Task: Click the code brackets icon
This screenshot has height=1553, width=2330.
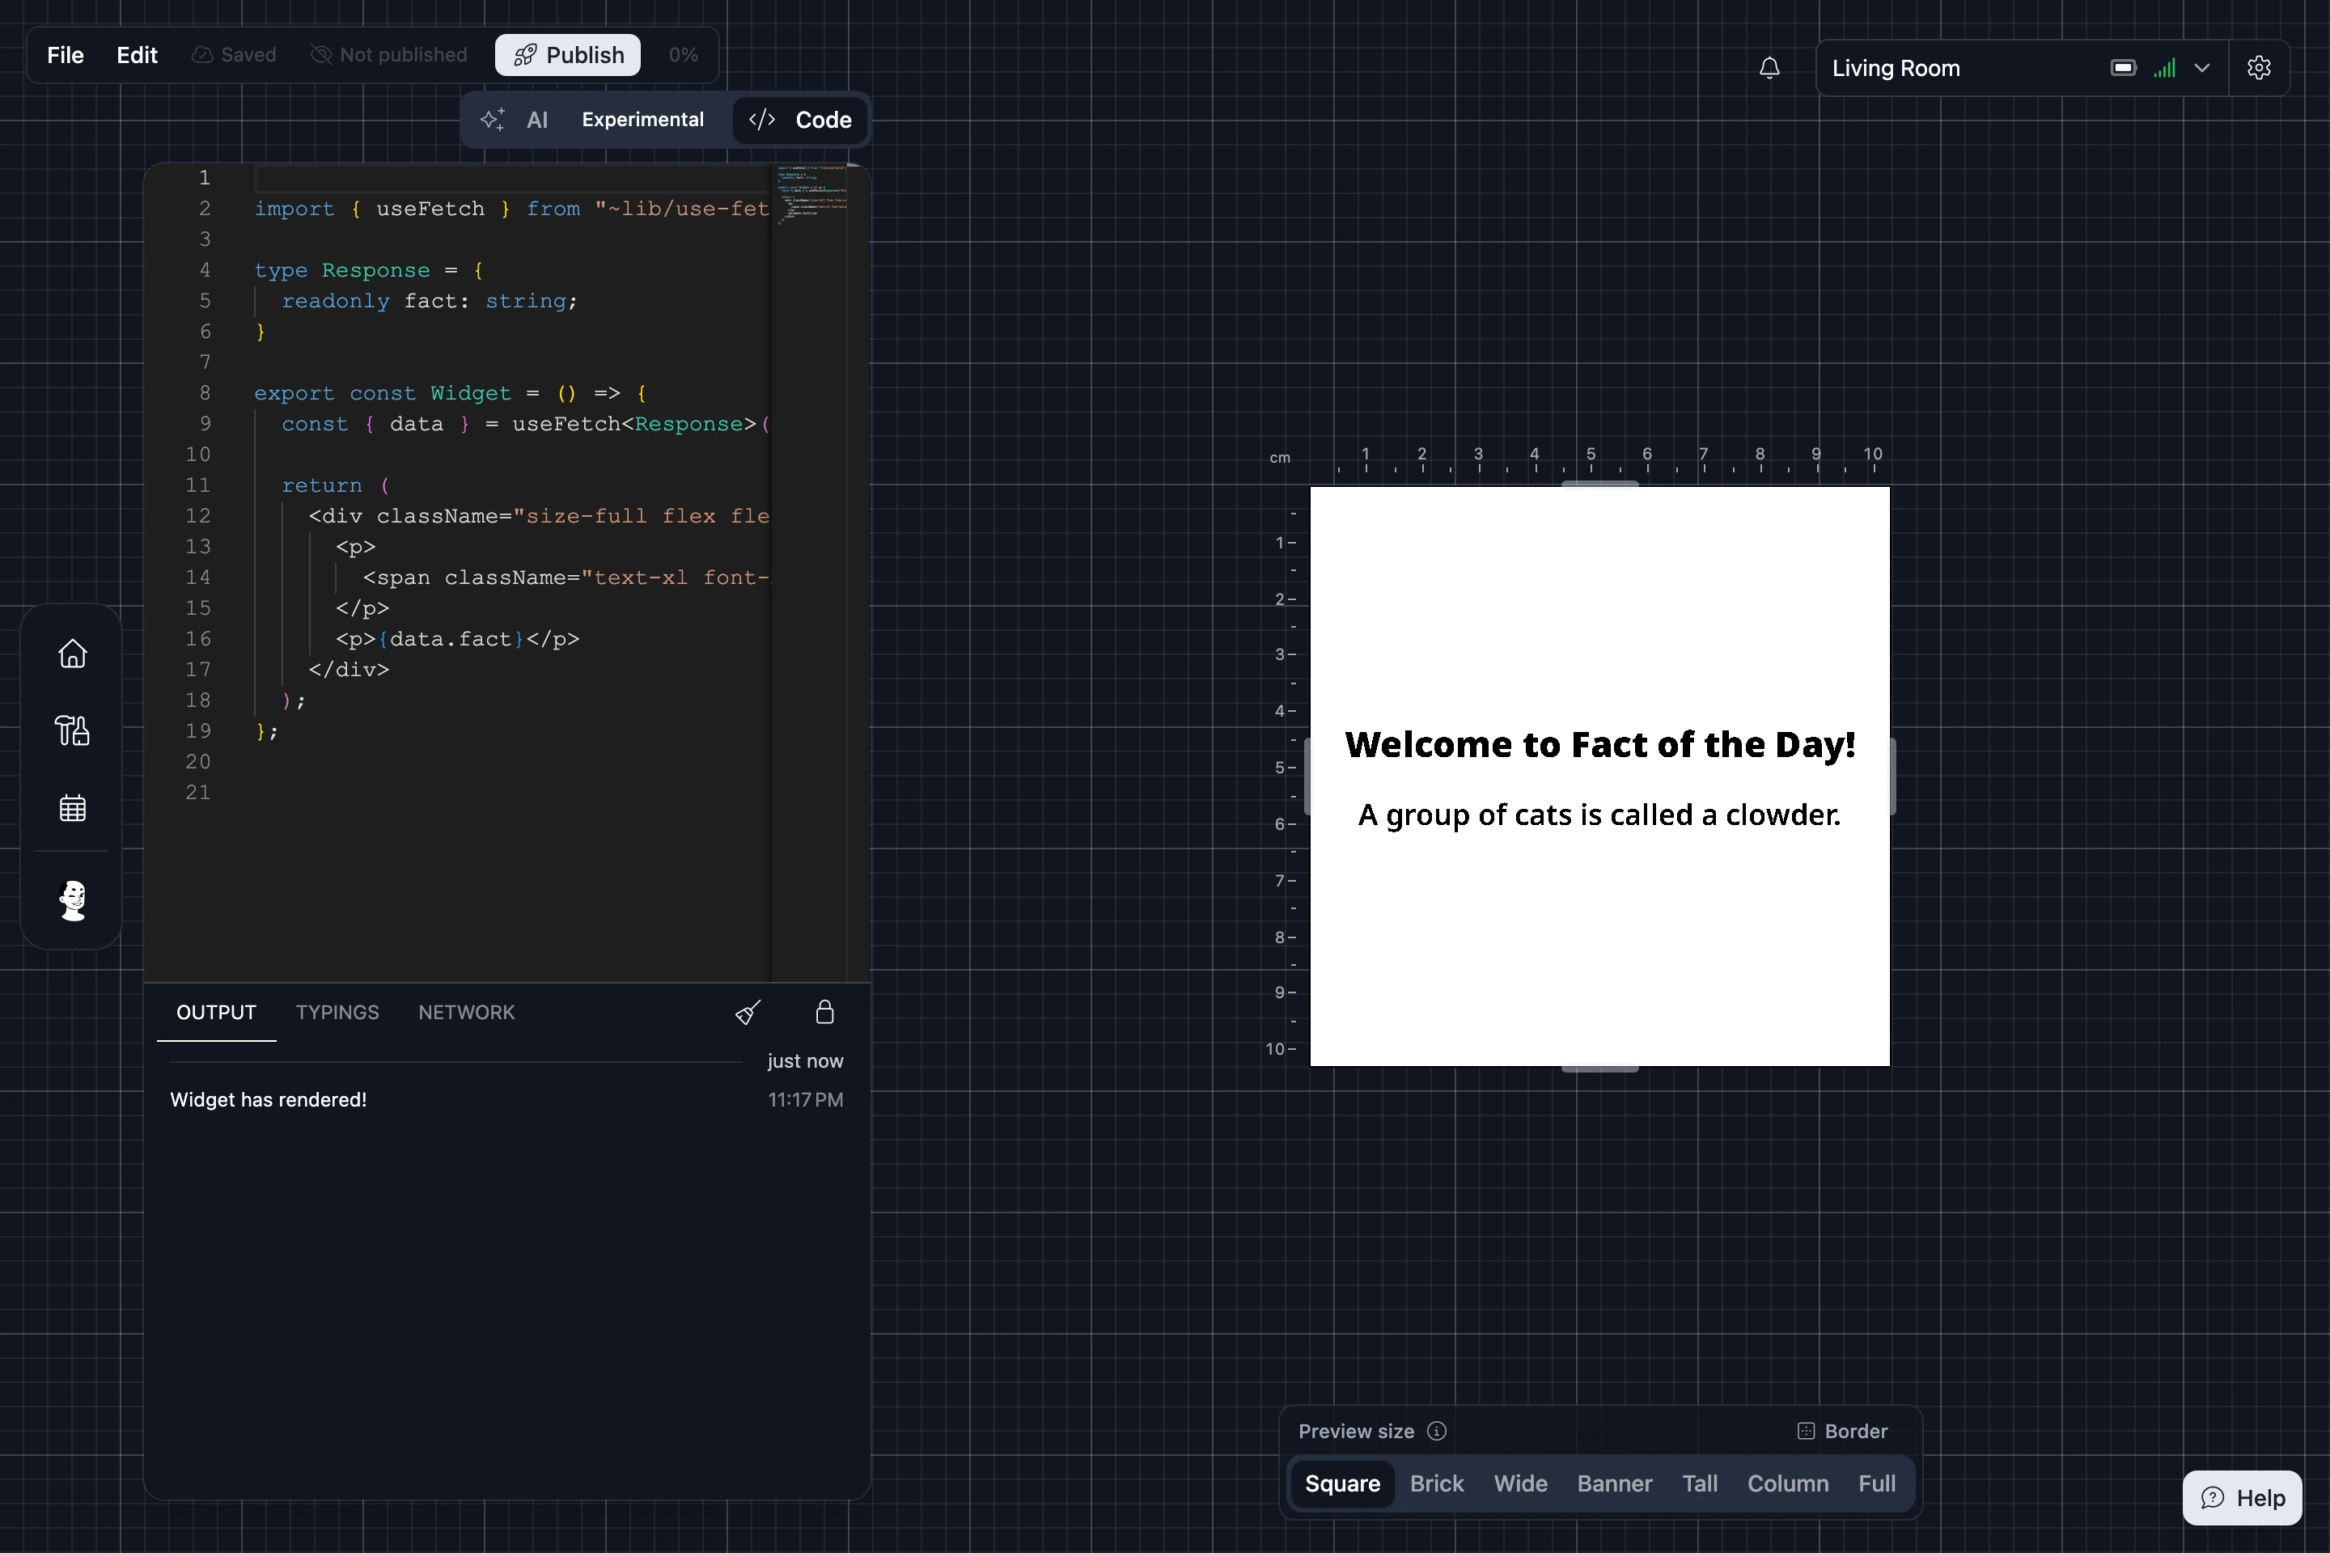Action: tap(762, 120)
